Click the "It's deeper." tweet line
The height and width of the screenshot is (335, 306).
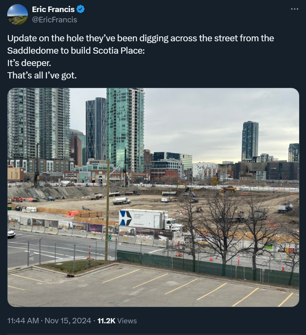[x=29, y=63]
